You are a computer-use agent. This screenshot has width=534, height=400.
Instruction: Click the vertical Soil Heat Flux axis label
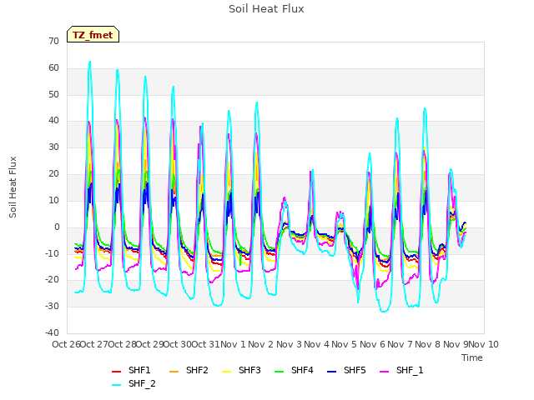[13, 187]
